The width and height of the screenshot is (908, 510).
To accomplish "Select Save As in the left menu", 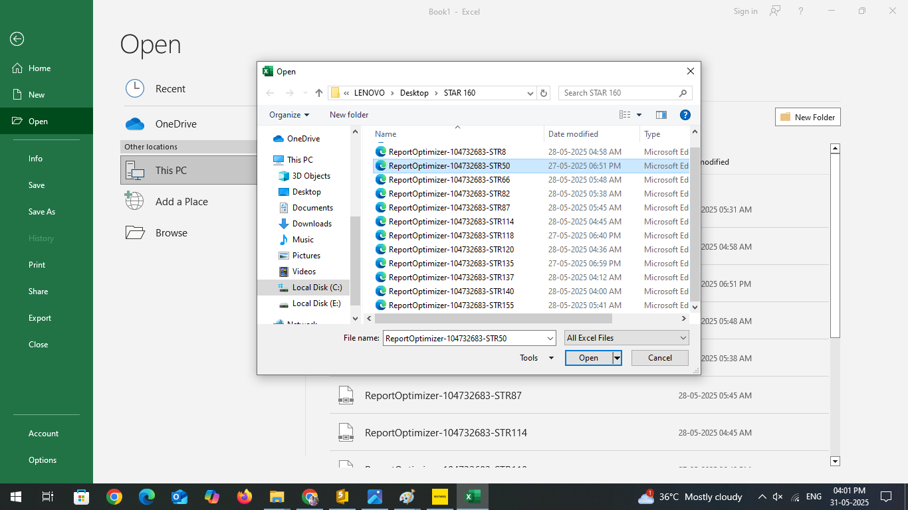I will [x=42, y=212].
